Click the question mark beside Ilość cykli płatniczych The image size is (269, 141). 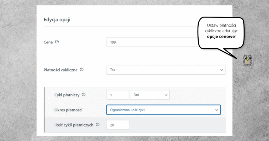[x=98, y=125]
